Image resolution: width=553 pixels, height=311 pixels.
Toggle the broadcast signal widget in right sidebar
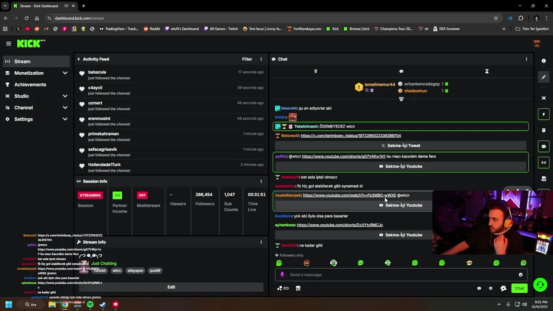pos(543,163)
